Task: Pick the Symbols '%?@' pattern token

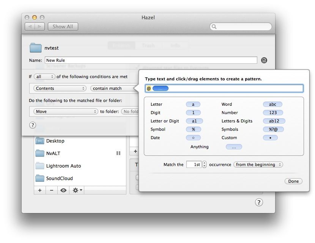Action: click(273, 129)
